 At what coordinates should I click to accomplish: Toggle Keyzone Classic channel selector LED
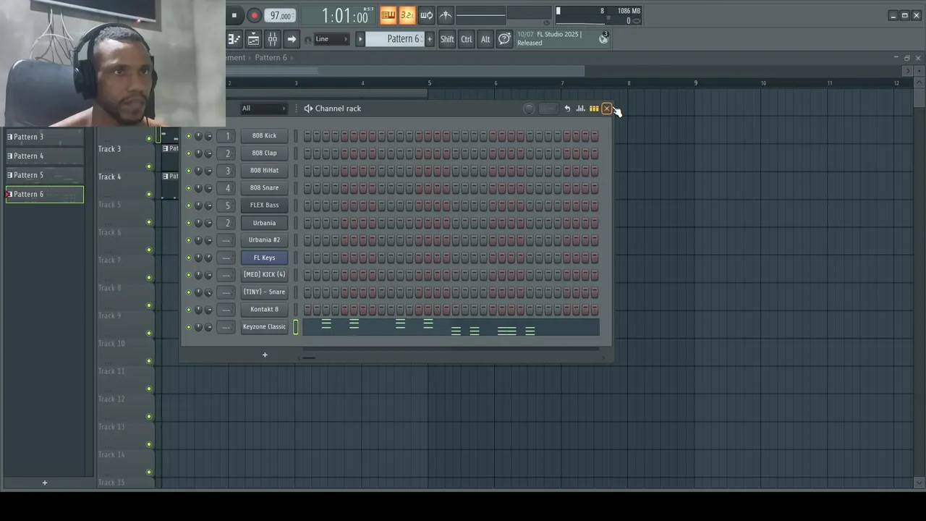[x=295, y=327]
